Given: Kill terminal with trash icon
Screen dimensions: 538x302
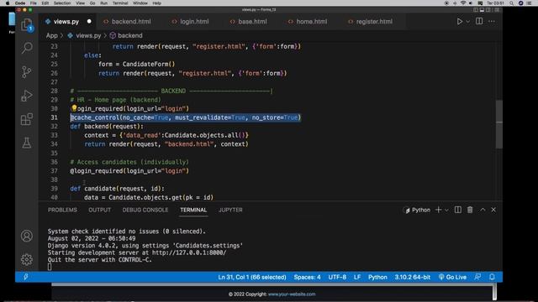Looking at the screenshot, I should point(470,210).
